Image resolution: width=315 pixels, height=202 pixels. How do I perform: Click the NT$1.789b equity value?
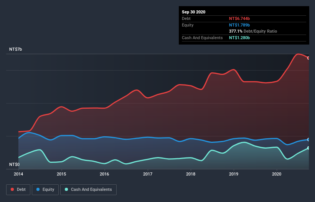[239, 25]
